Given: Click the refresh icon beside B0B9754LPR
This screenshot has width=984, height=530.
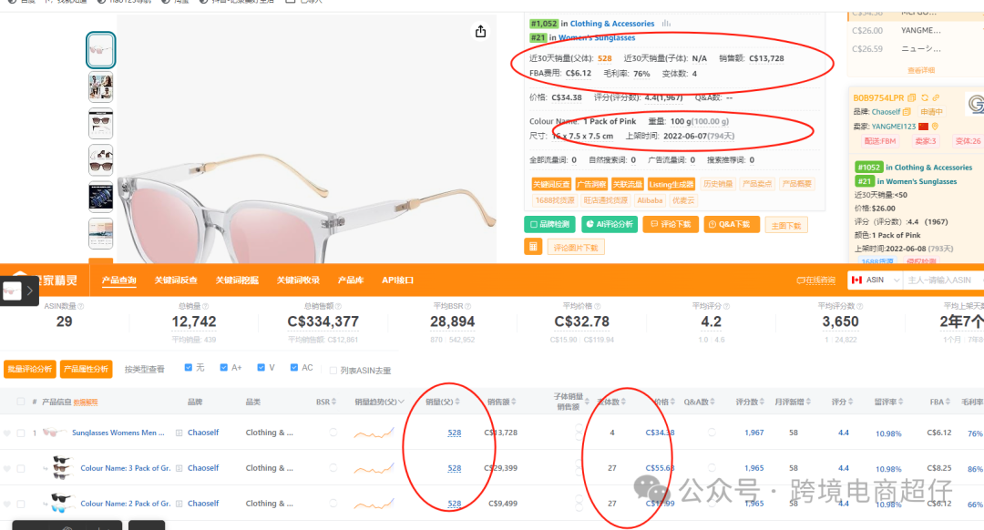Looking at the screenshot, I should coord(925,97).
